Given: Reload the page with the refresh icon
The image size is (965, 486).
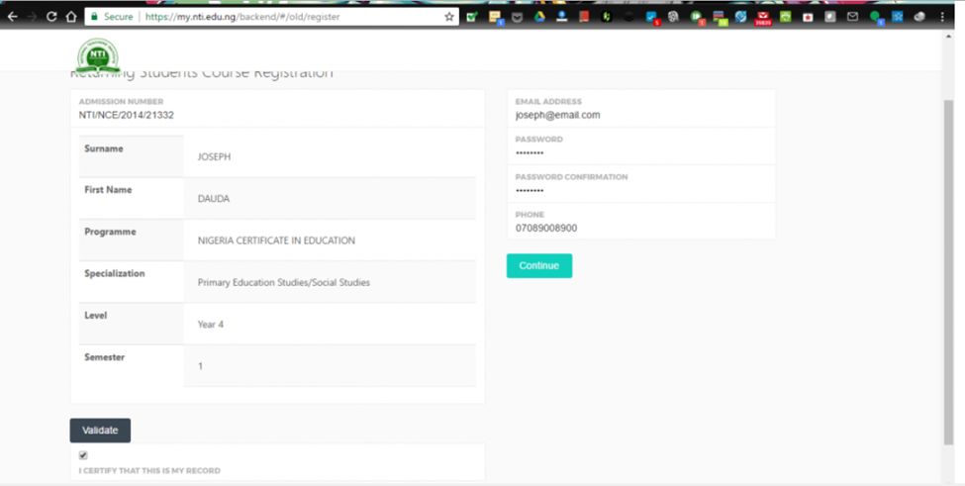Looking at the screenshot, I should 51,17.
